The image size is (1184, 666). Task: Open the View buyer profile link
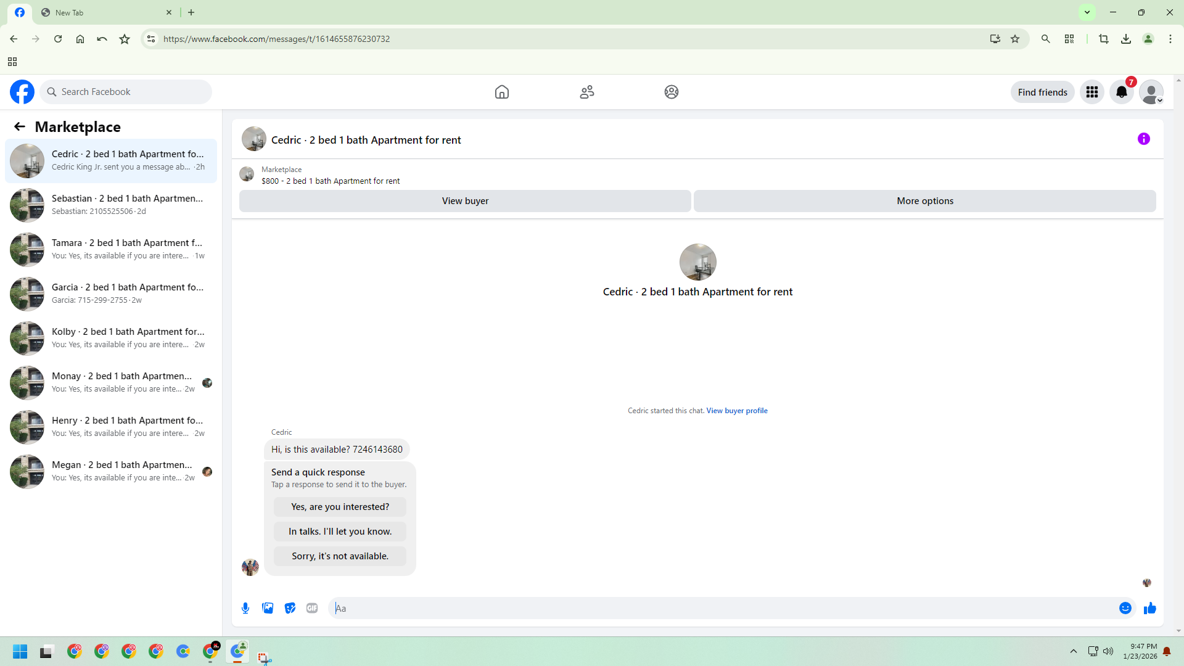[736, 411]
